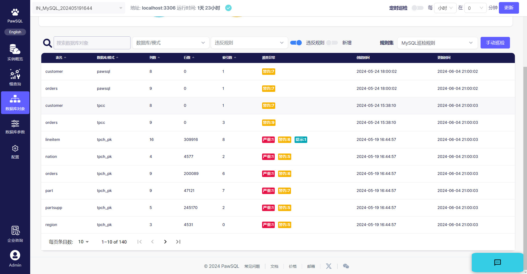Go to instance overview (实例概览)
The height and width of the screenshot is (274, 527).
click(15, 52)
